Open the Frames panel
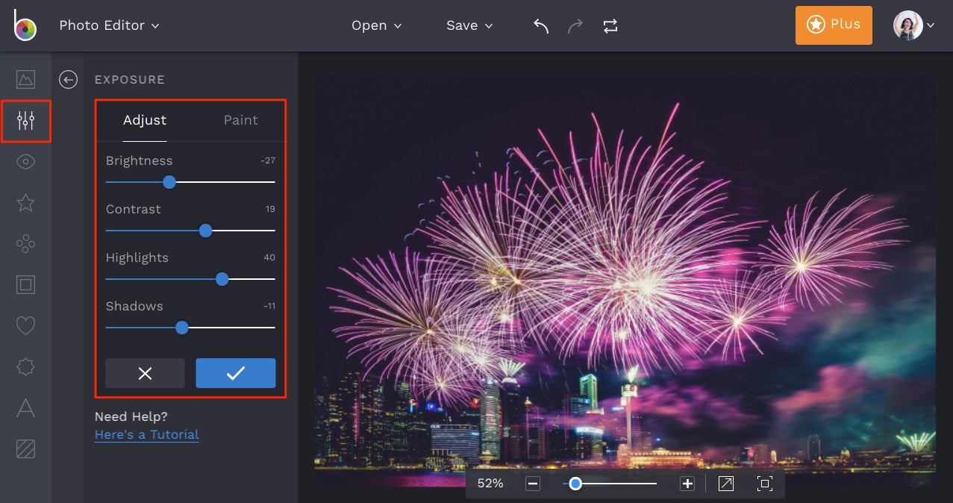The width and height of the screenshot is (953, 503). click(26, 284)
